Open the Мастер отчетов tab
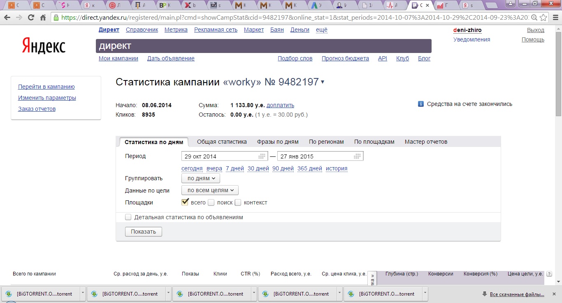The width and height of the screenshot is (562, 303). (x=426, y=142)
